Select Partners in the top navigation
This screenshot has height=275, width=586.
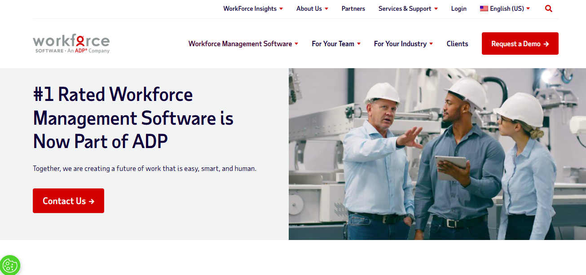click(x=353, y=9)
